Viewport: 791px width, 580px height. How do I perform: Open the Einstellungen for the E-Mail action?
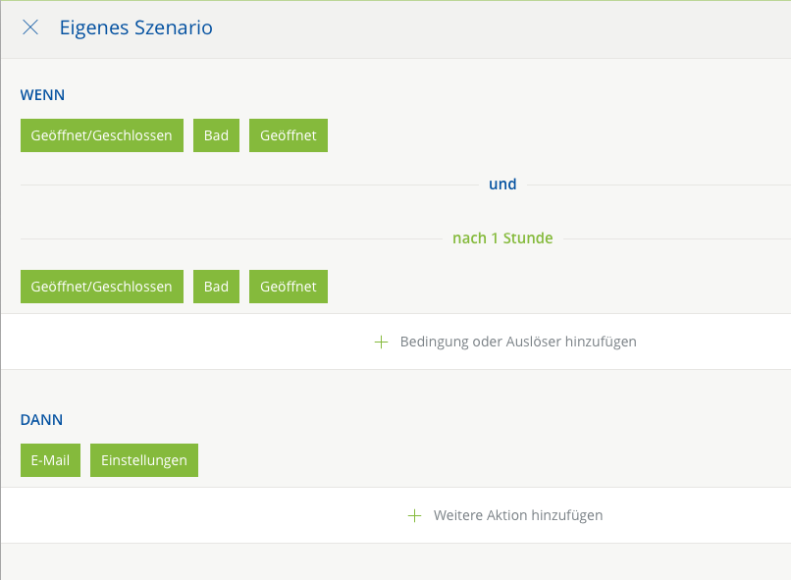tap(144, 460)
